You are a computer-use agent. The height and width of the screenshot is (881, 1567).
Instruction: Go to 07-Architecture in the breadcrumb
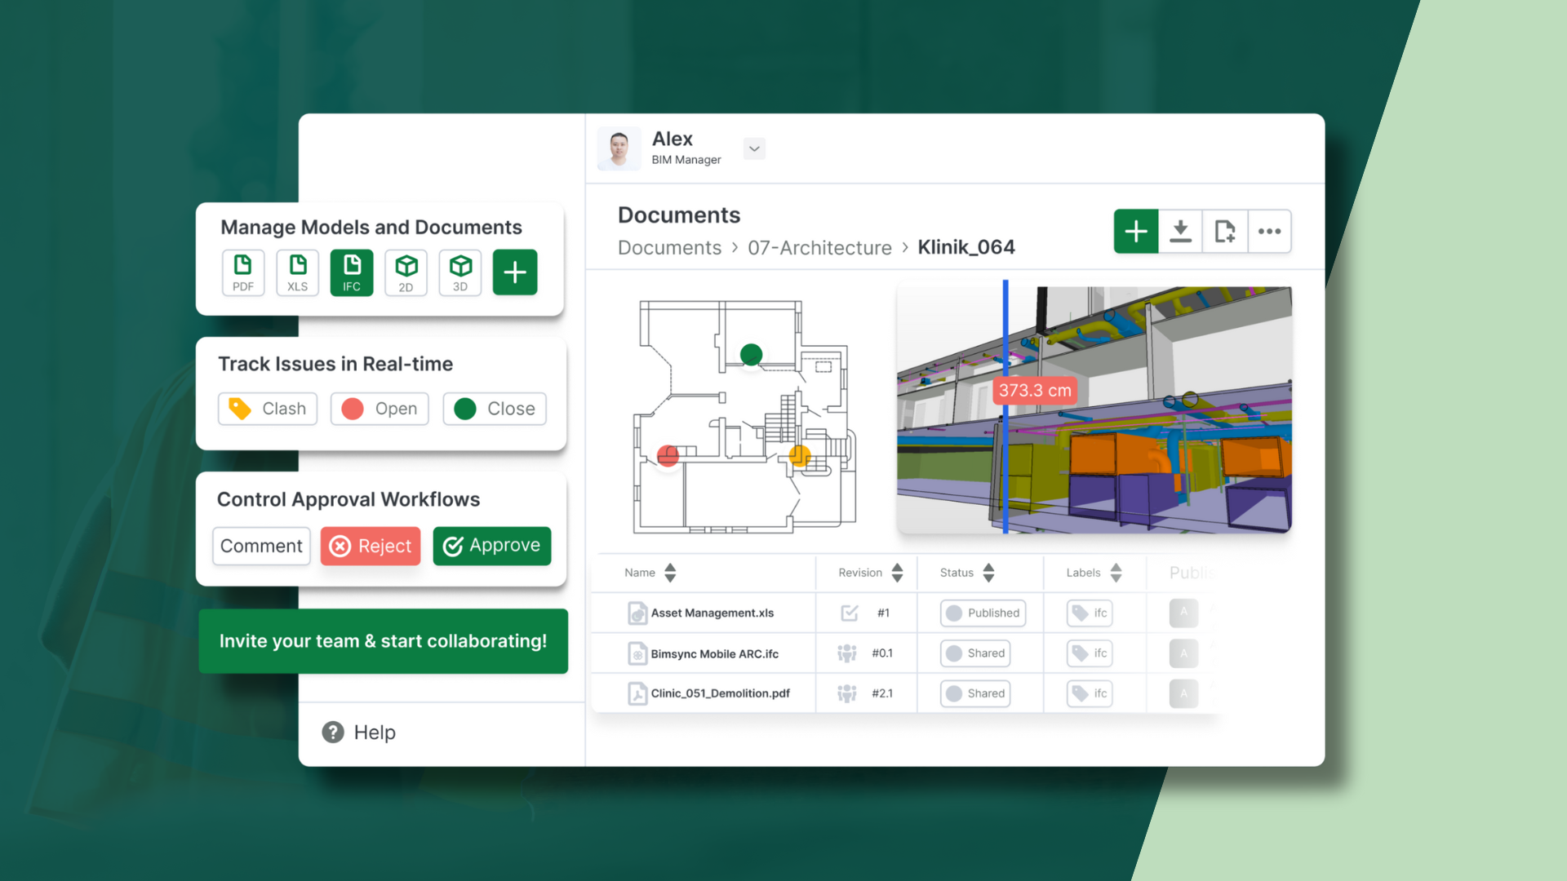819,248
